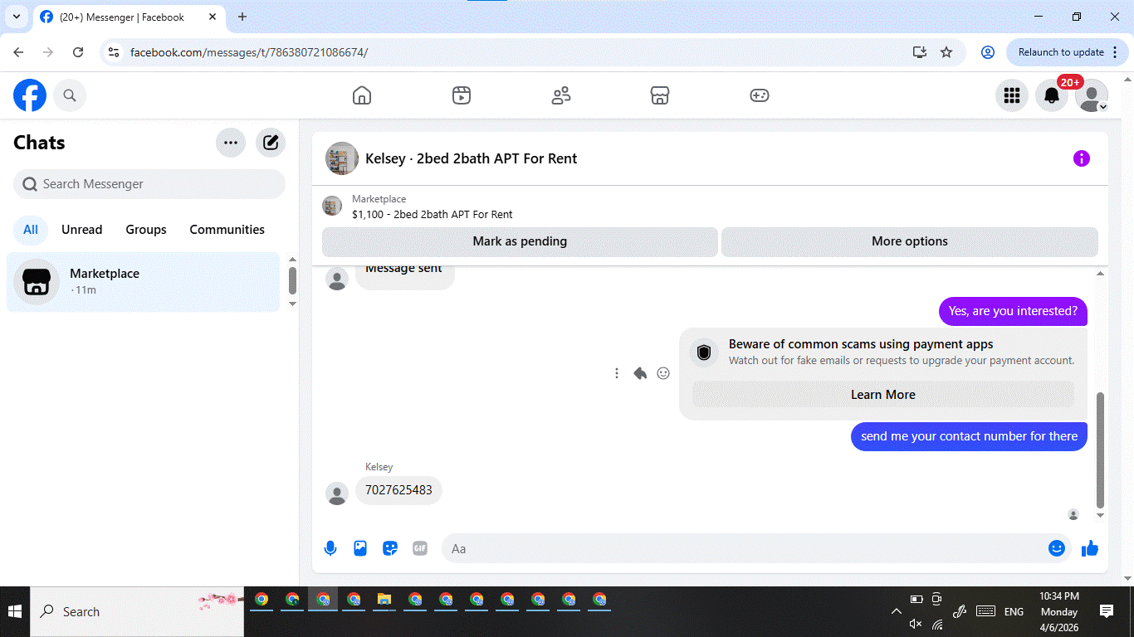Viewport: 1134px width, 637px height.
Task: Open Windows notification center icon
Action: pos(1107,612)
